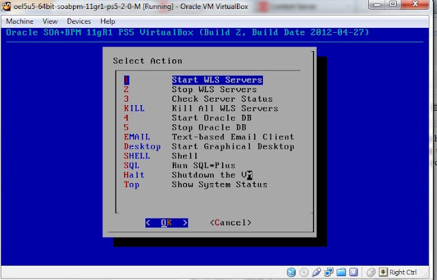
Task: Click the Select Action dialog title
Action: [x=147, y=61]
